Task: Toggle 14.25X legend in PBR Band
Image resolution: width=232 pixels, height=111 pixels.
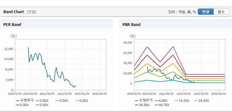Action: click(182, 101)
